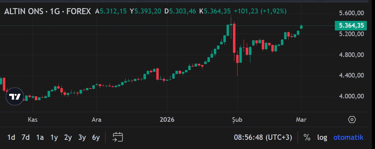Click the Şub label on time axis

coord(237,120)
